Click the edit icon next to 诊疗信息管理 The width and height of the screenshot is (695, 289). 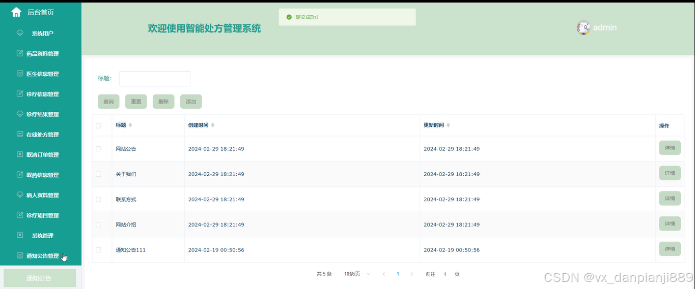20,94
